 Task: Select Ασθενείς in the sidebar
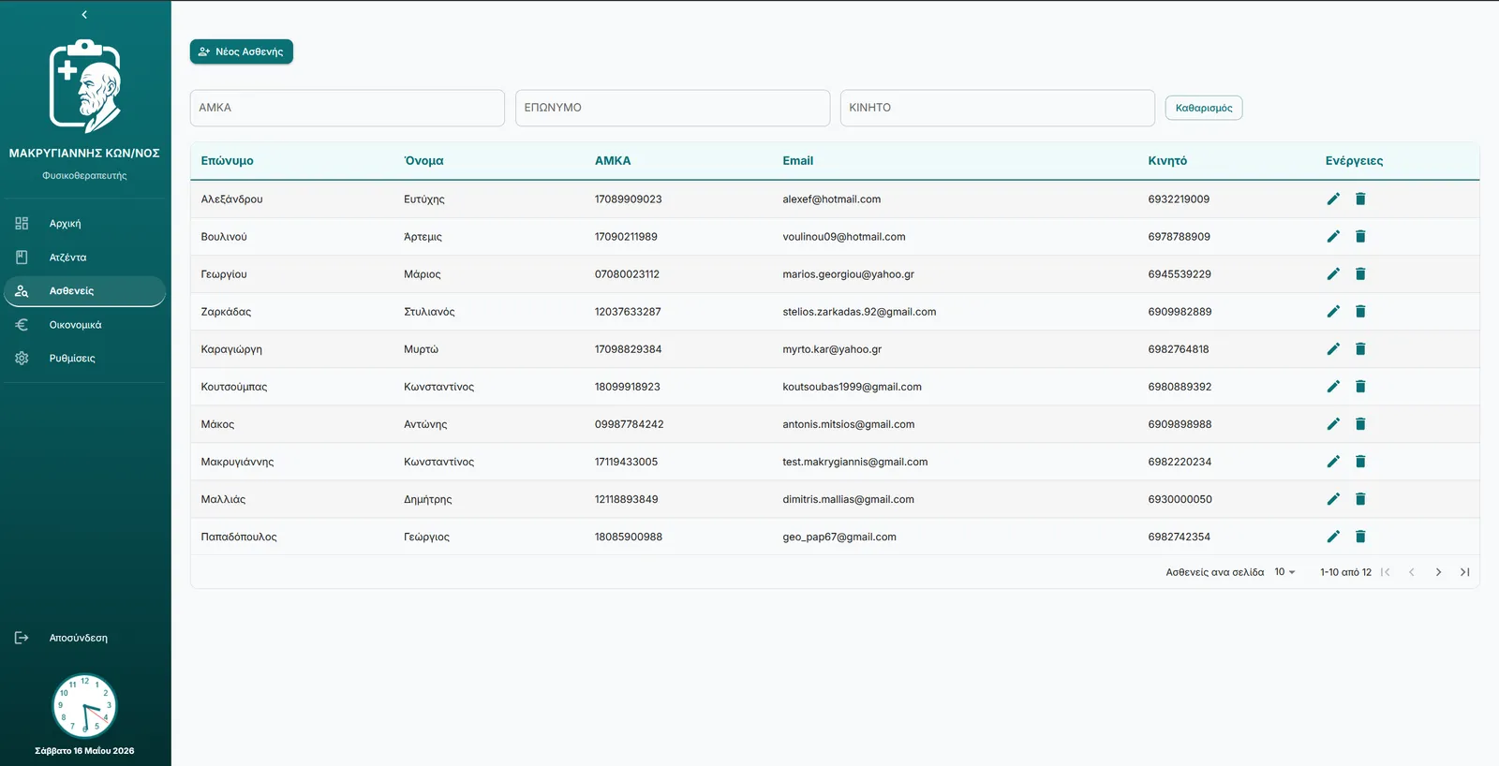[x=84, y=291]
